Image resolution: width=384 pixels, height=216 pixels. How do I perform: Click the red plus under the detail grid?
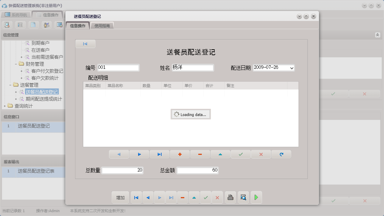coord(180,154)
